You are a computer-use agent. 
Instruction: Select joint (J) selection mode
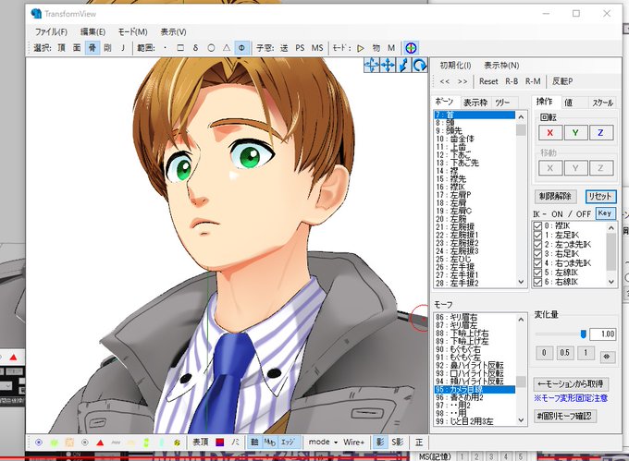[123, 48]
